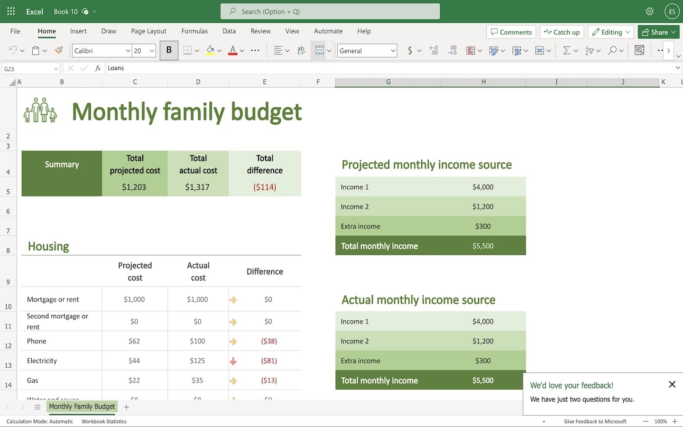Expand the font size dropdown

tap(151, 50)
